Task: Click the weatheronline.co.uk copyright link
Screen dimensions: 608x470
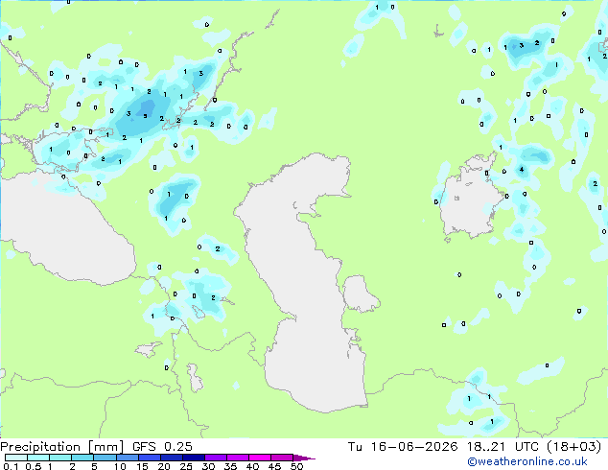Action: (x=527, y=461)
